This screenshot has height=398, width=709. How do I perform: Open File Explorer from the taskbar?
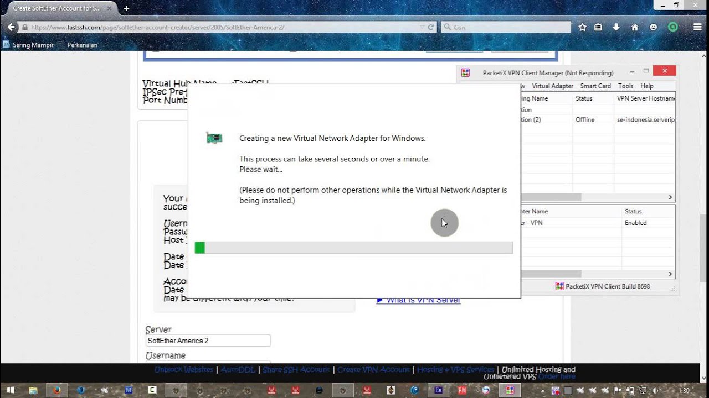pos(33,390)
